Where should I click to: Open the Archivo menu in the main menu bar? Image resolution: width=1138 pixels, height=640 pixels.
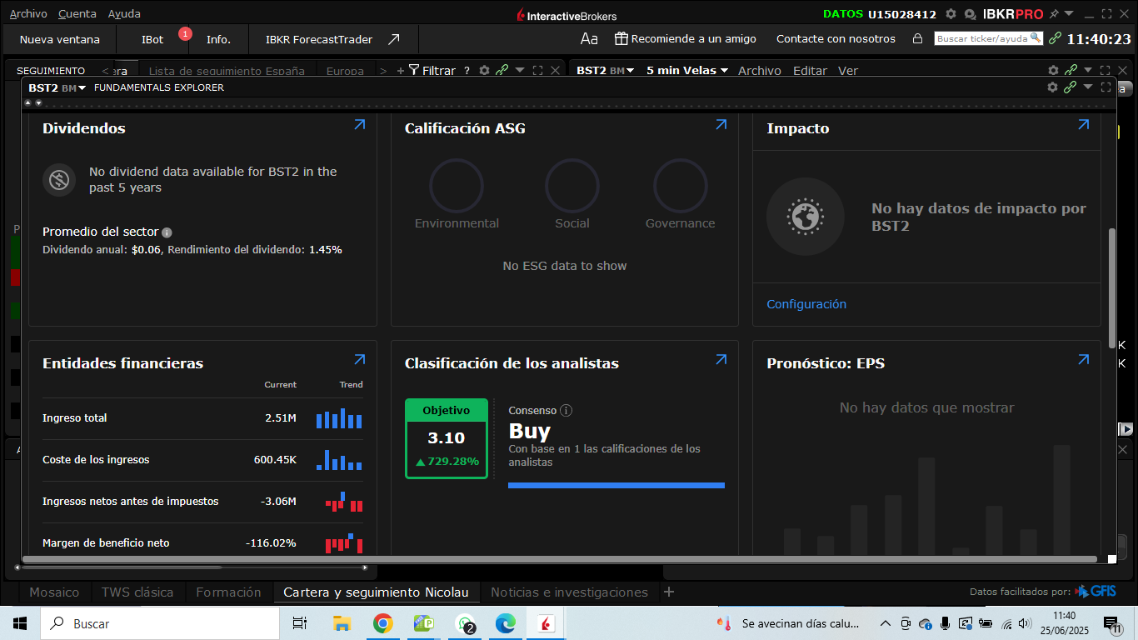[28, 14]
